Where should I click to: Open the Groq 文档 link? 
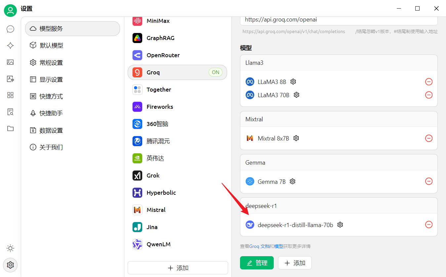pyautogui.click(x=259, y=246)
